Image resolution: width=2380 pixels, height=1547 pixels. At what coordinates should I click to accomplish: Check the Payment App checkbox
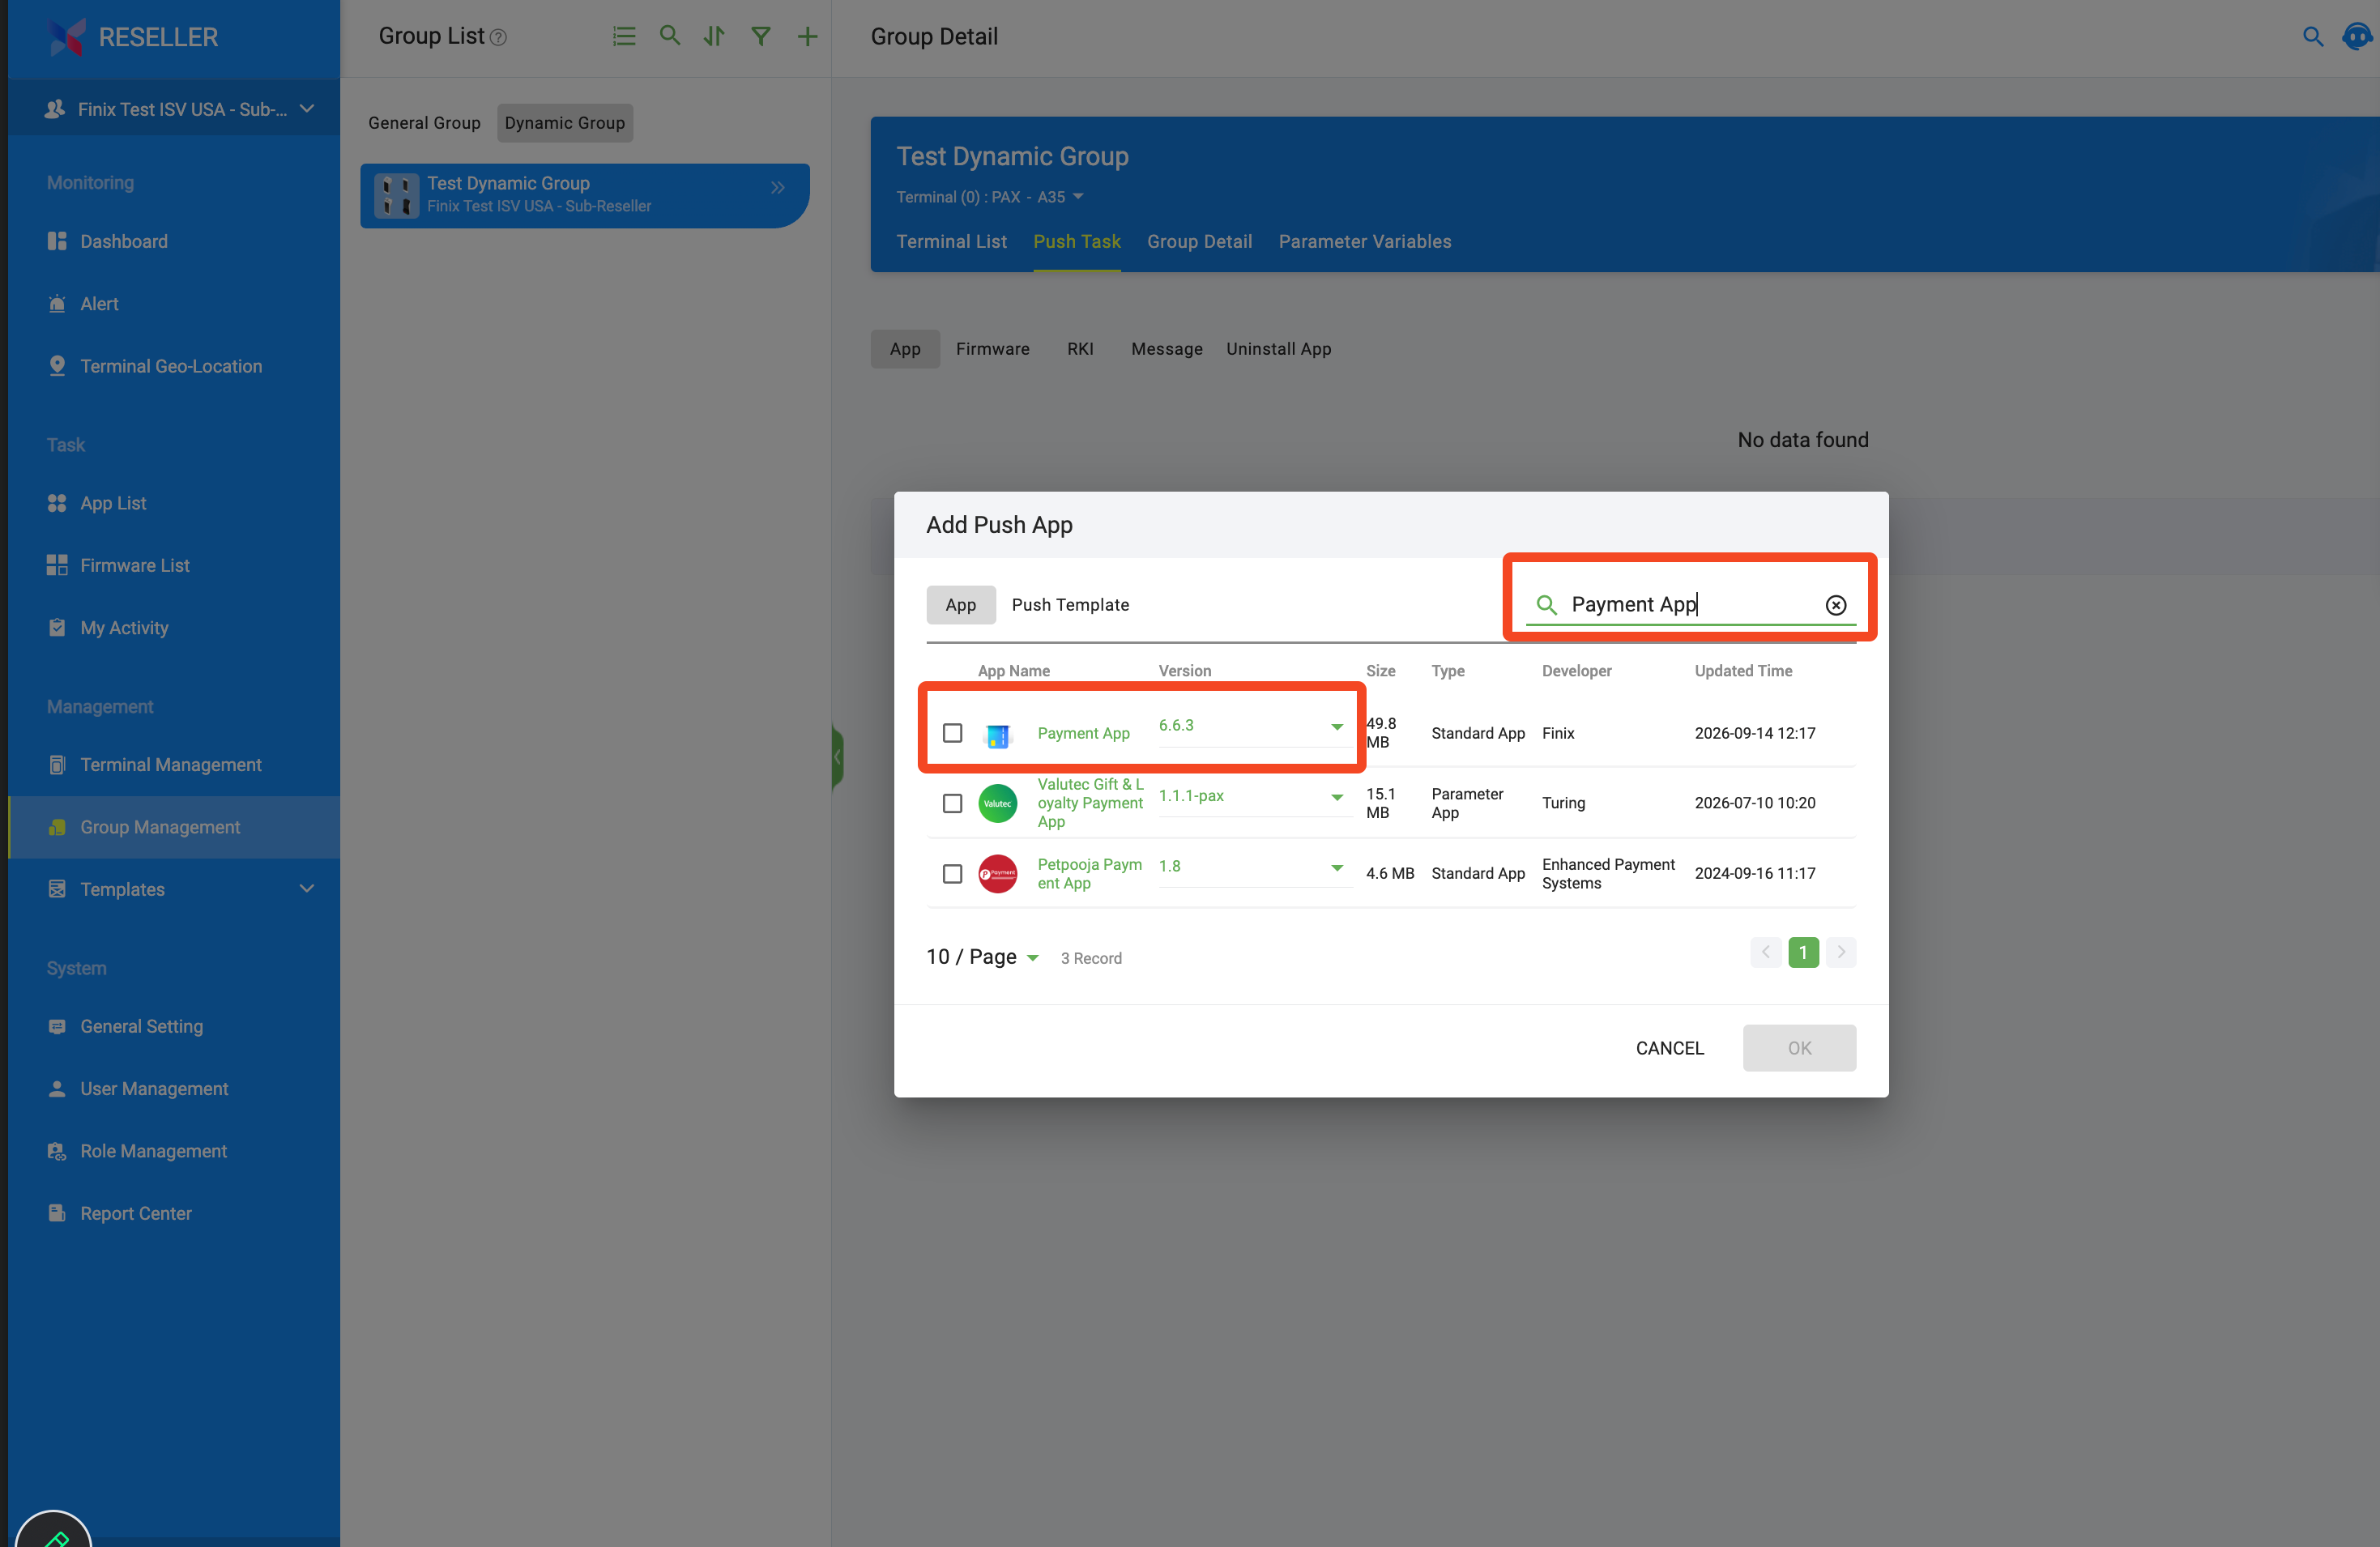(952, 733)
